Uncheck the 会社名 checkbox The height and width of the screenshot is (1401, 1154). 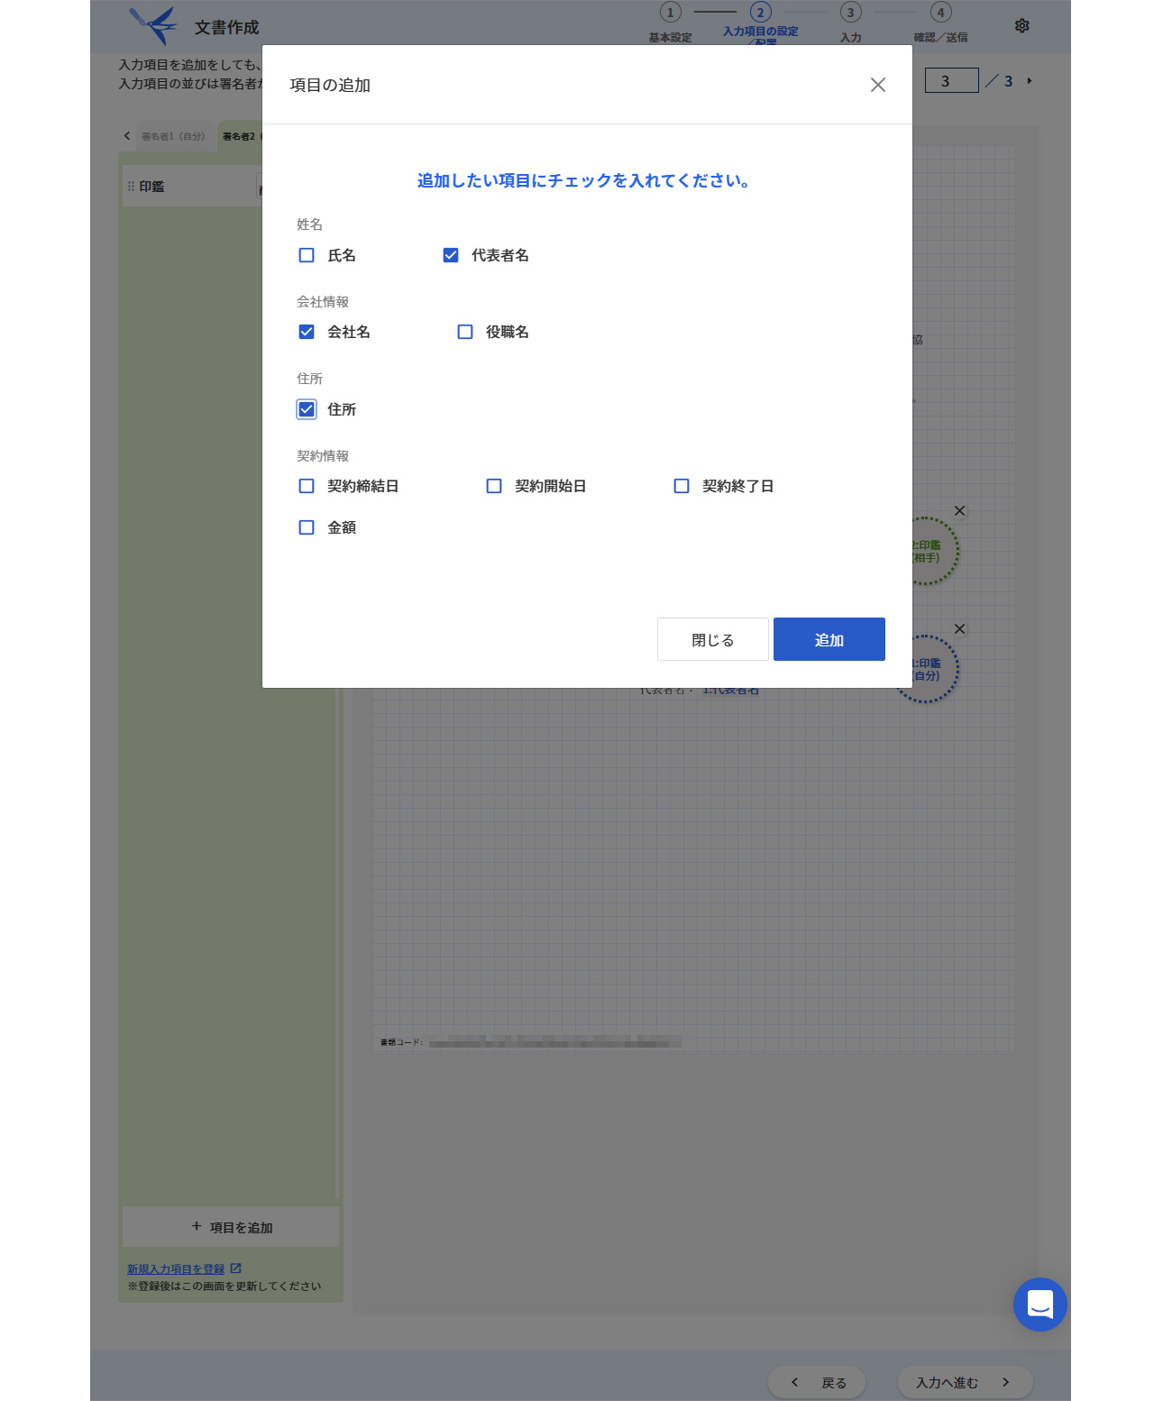tap(307, 332)
